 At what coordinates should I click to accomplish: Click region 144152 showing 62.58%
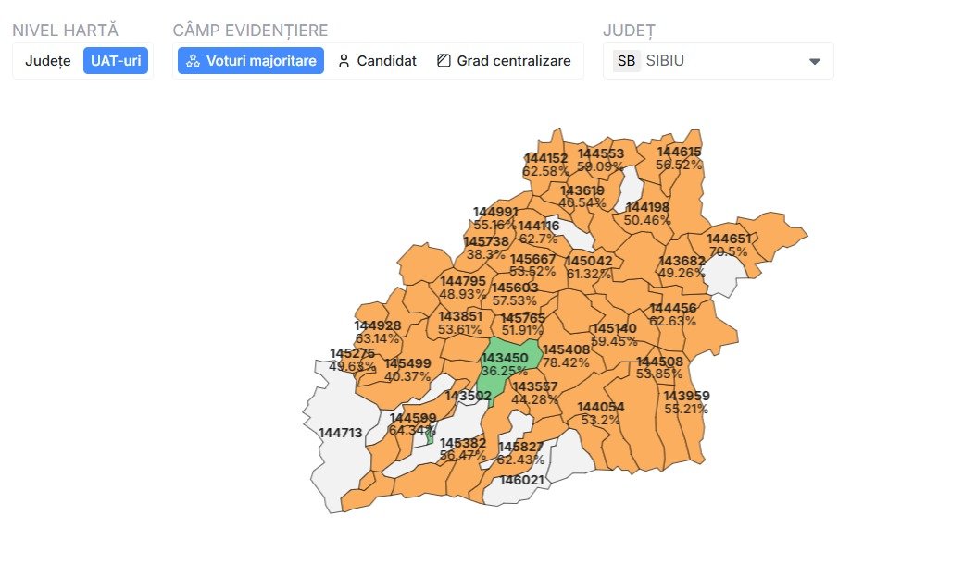click(546, 165)
